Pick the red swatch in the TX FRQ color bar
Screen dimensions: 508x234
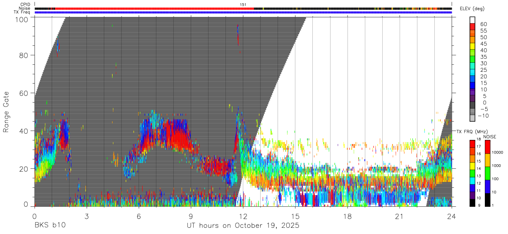coord(472,143)
